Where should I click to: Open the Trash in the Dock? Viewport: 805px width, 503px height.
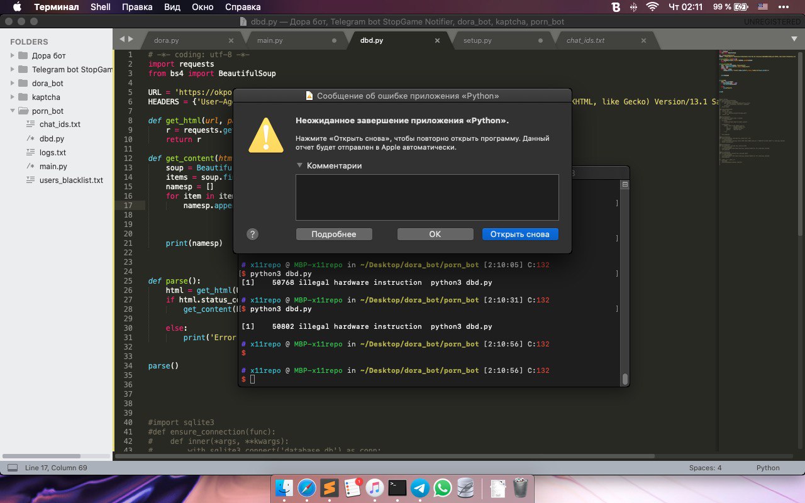520,488
